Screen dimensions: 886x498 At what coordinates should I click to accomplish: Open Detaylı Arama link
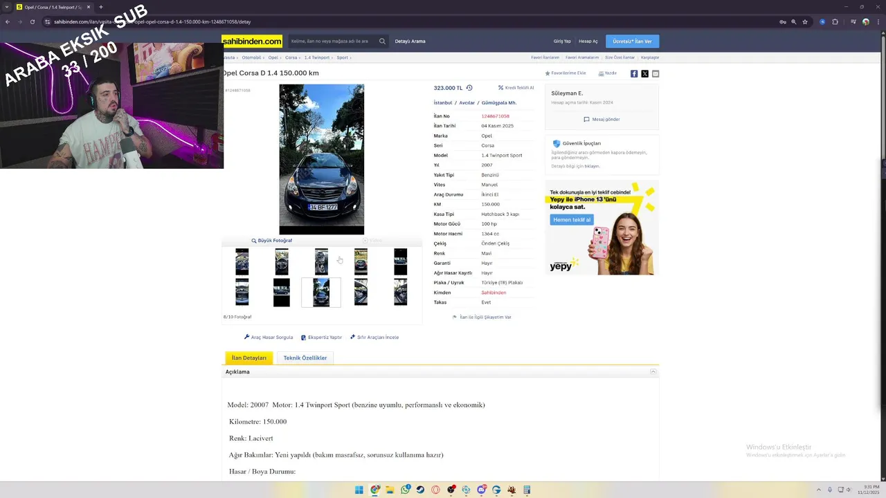[410, 41]
